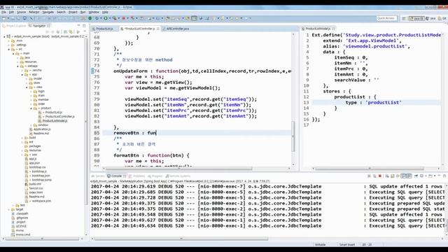The image size is (448, 252).
Task: Close the ProductListController.js tab
Action: [x=157, y=29]
